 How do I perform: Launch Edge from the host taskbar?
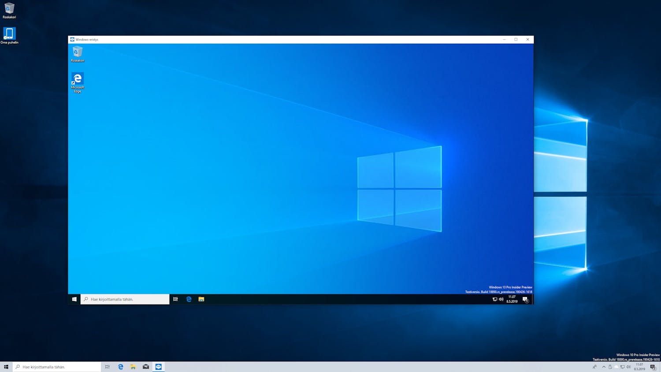click(x=120, y=366)
